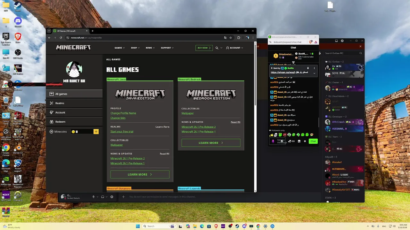Click the yellow plus button next to Minecoins
410x230 pixels.
click(x=96, y=132)
